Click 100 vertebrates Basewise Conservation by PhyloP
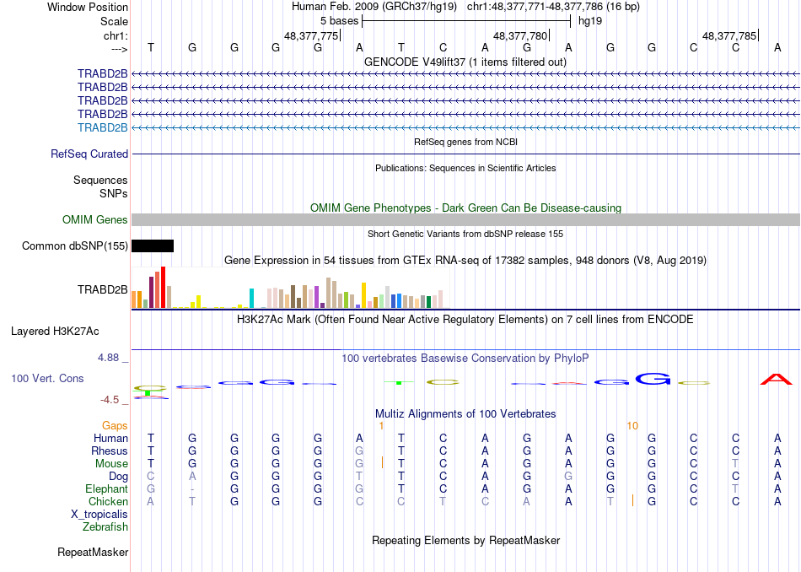 465,358
